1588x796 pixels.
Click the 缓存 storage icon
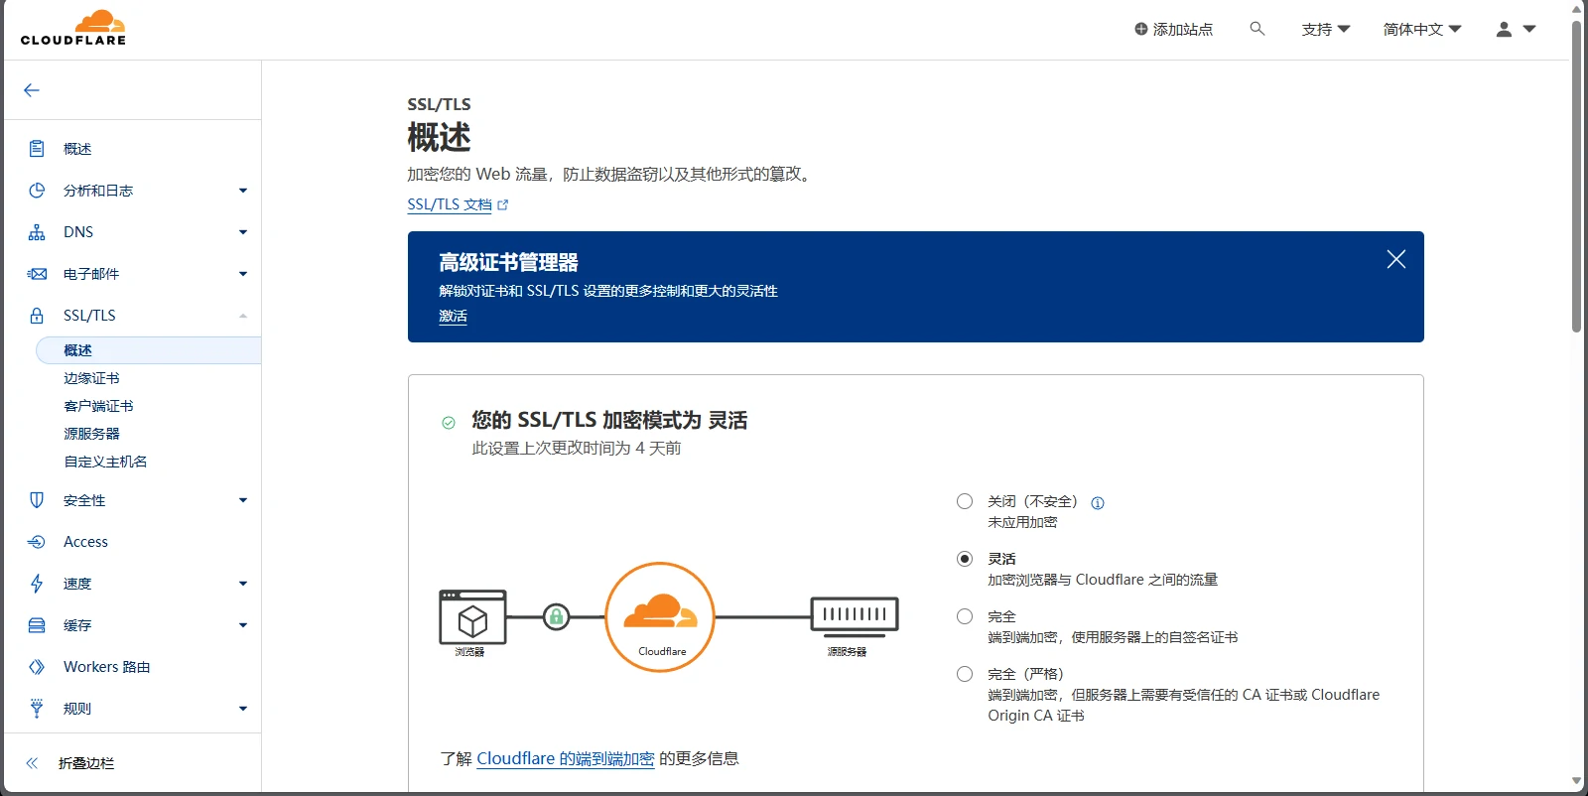coord(37,625)
